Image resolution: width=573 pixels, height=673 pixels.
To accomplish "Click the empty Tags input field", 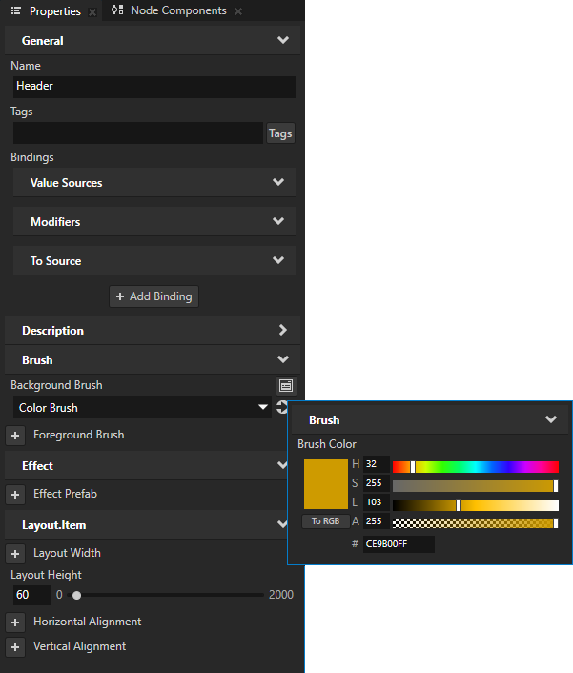I will pyautogui.click(x=138, y=133).
